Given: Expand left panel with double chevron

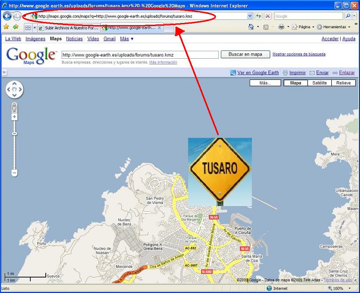Looking at the screenshot, I should coord(4,72).
